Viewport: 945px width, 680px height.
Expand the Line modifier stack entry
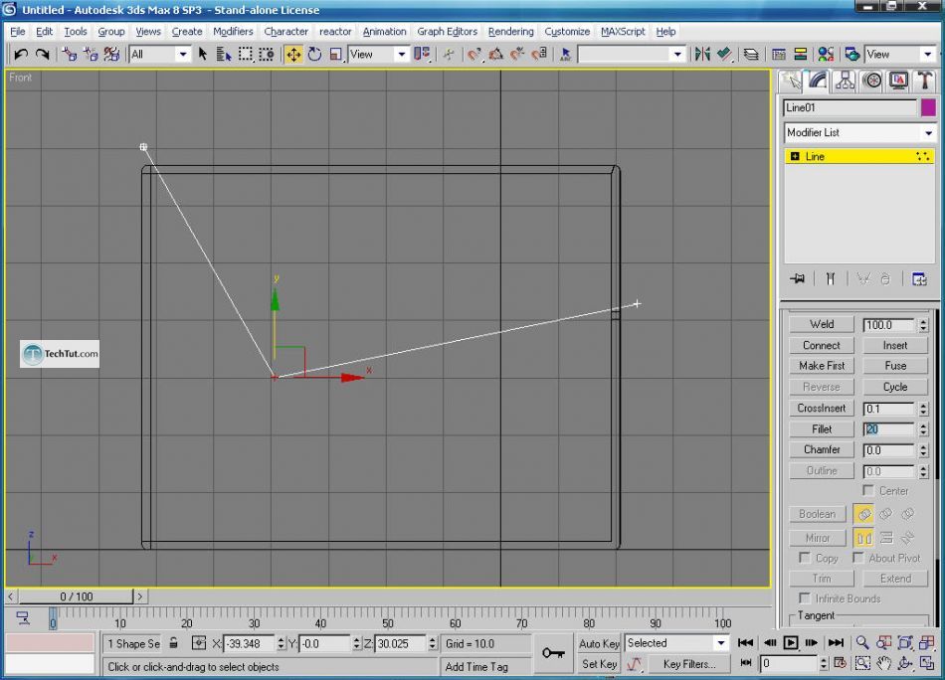pyautogui.click(x=795, y=157)
